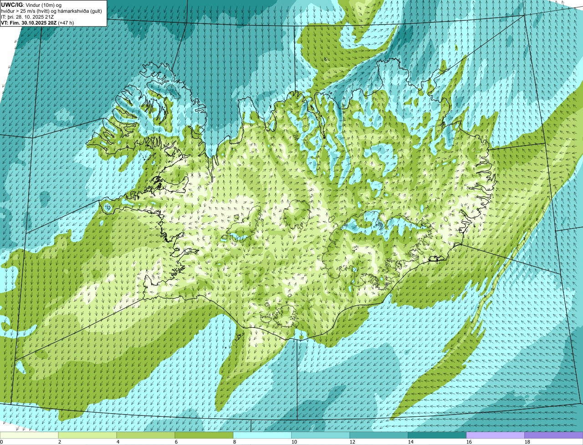Click the legend value label "0"
The image size is (583, 445).
click(1, 442)
